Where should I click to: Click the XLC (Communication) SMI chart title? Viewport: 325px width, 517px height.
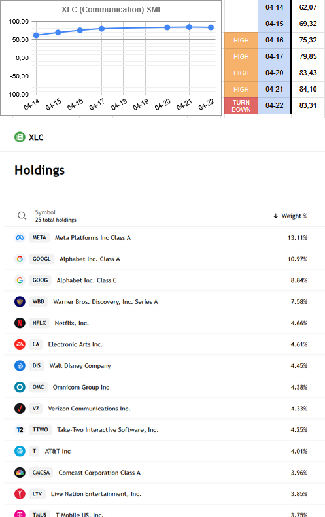111,10
